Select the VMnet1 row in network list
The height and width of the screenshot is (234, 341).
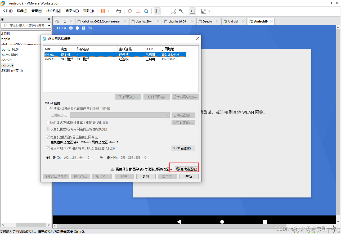[x=115, y=55]
